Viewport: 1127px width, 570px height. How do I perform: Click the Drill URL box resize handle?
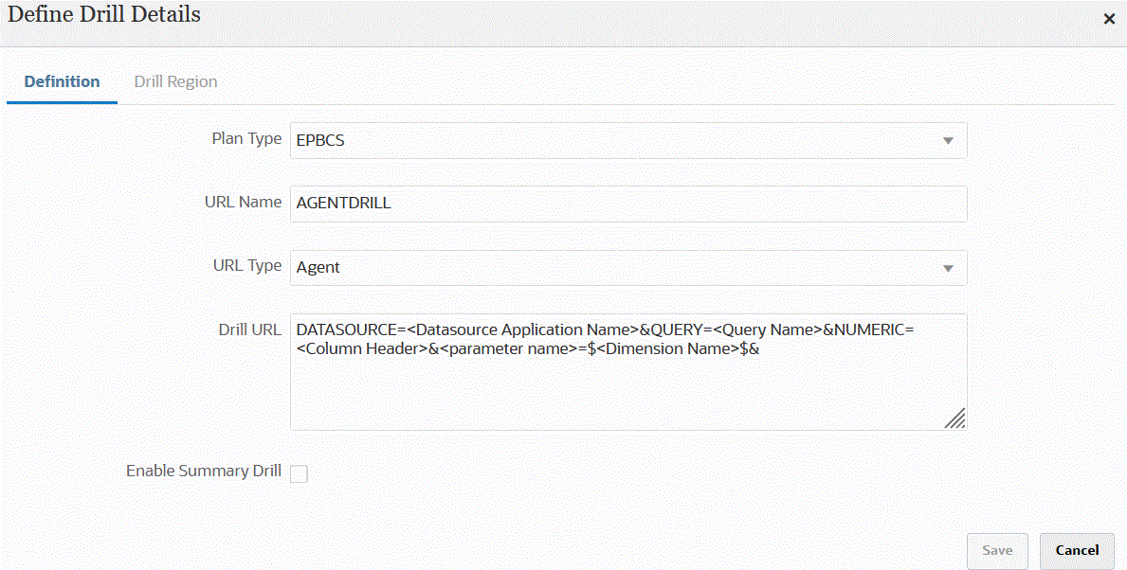pos(954,419)
